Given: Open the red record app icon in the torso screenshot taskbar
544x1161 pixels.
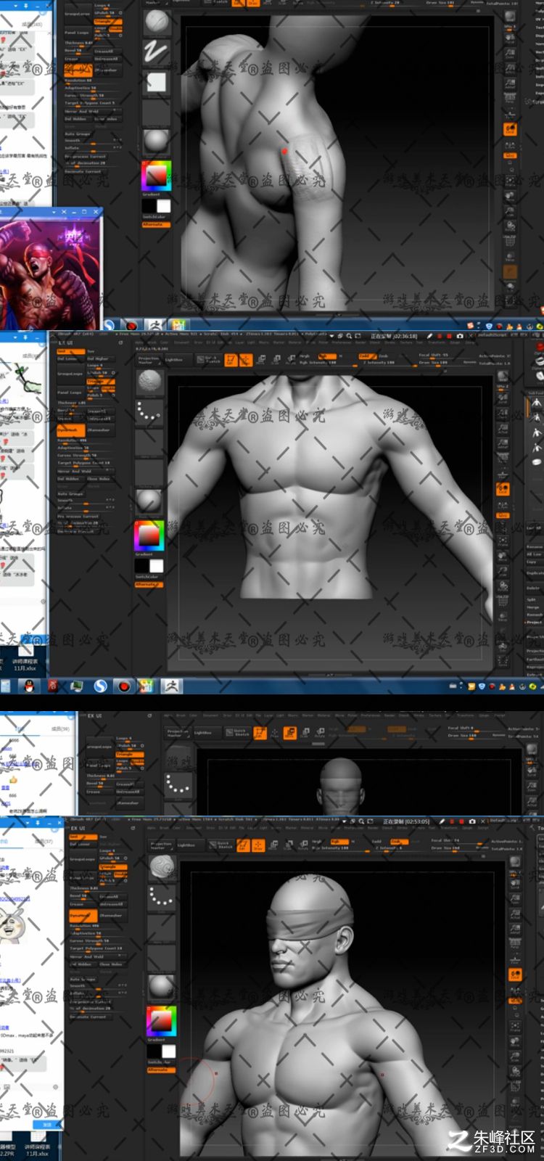Looking at the screenshot, I should point(124,685).
